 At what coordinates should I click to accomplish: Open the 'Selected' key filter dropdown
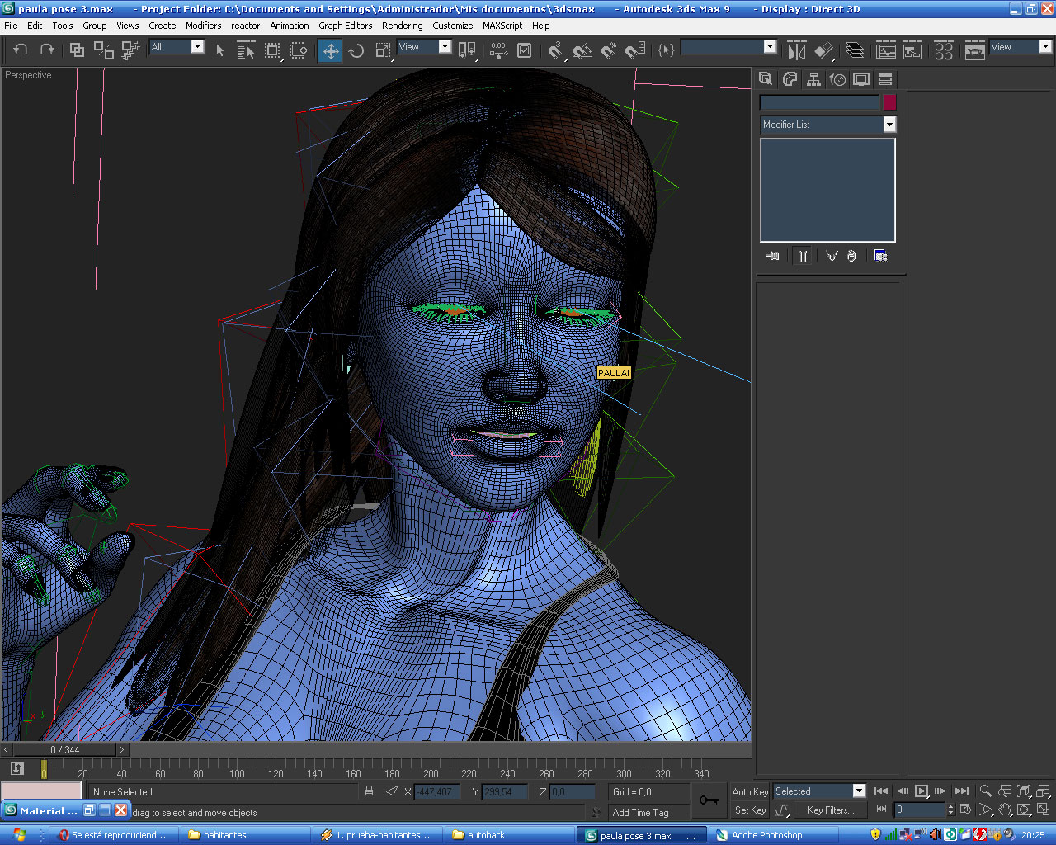pos(859,791)
